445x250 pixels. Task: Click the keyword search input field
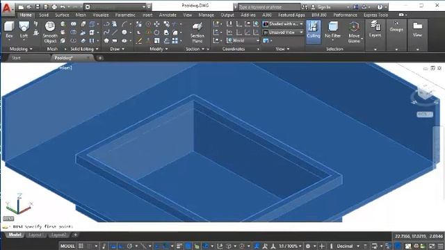[269, 7]
